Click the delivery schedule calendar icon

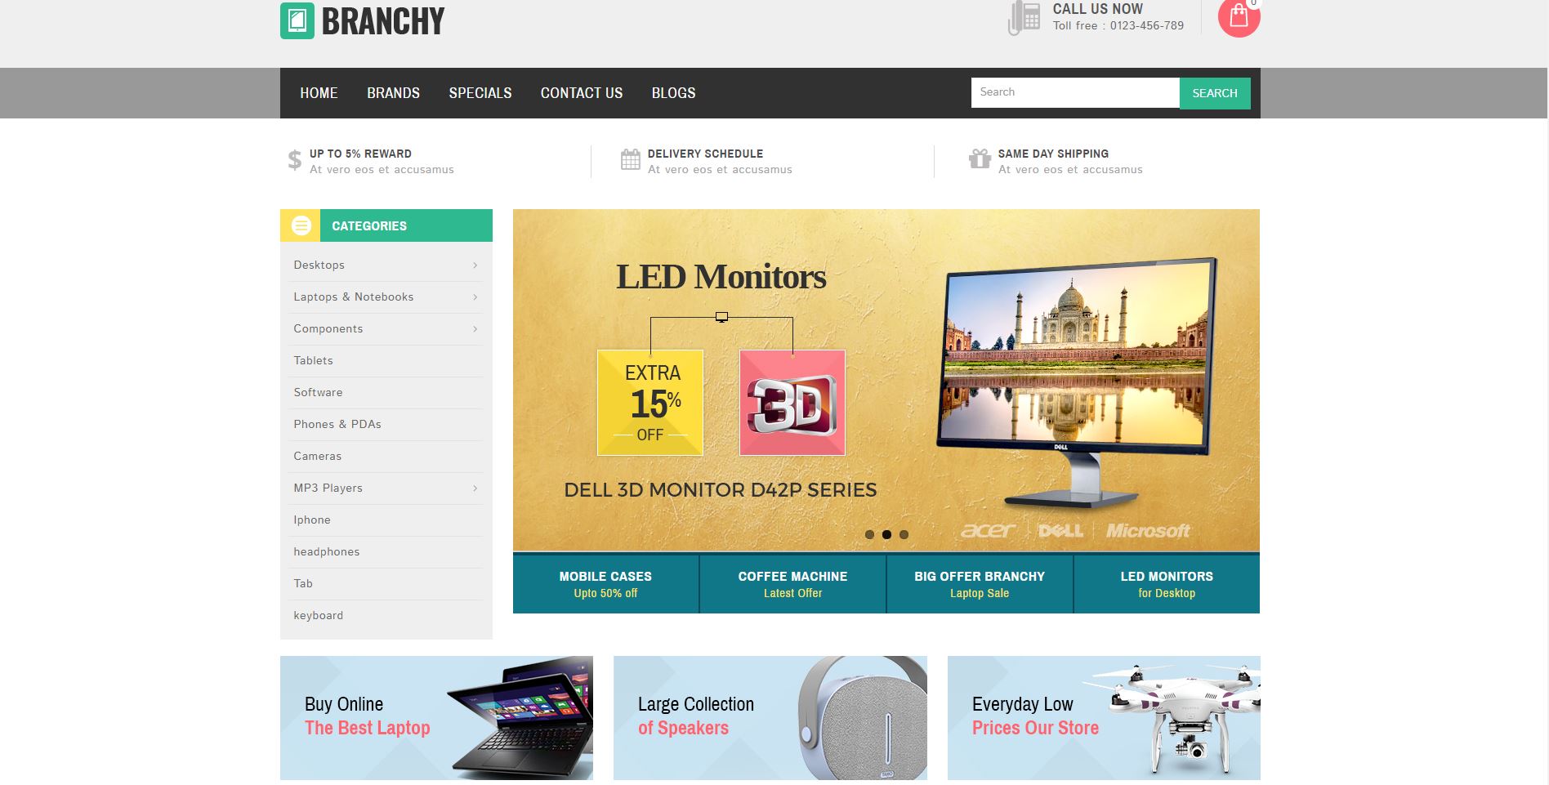(630, 159)
